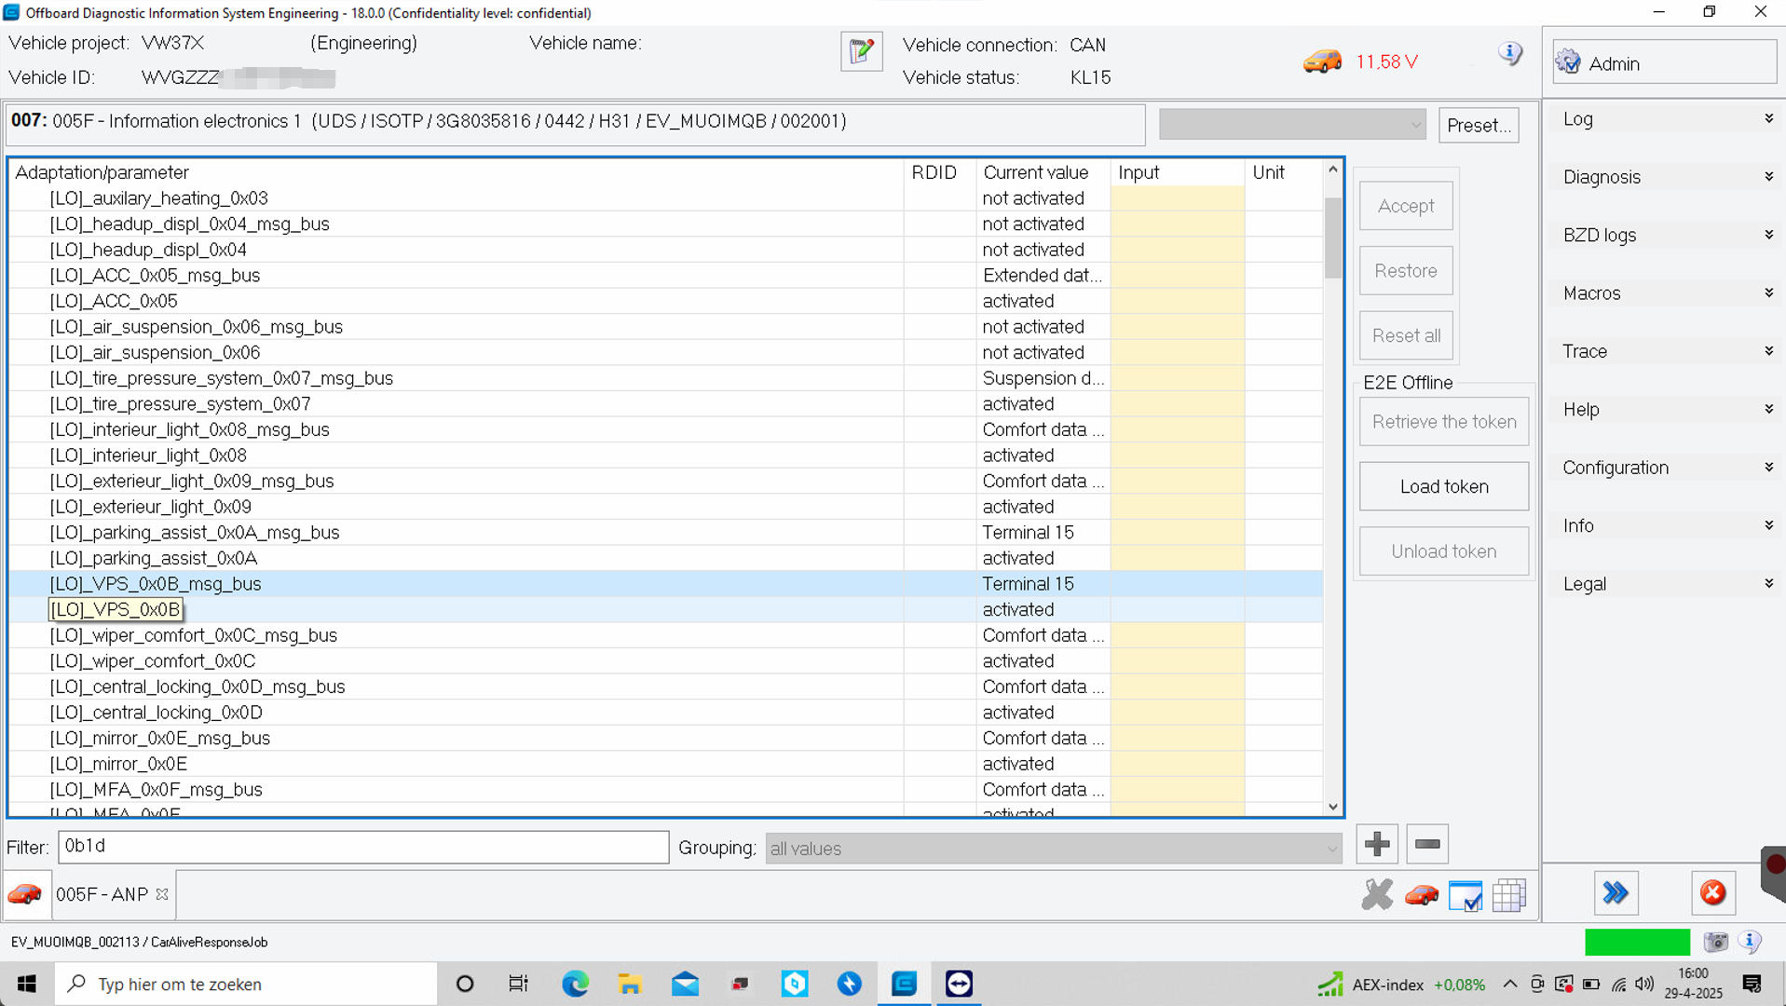1786x1006 pixels.
Task: Expand the Diagnosis panel
Action: click(x=1666, y=177)
